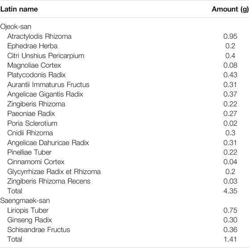
Task: Select the Saengmaek-san group heading
Action: pos(25,201)
